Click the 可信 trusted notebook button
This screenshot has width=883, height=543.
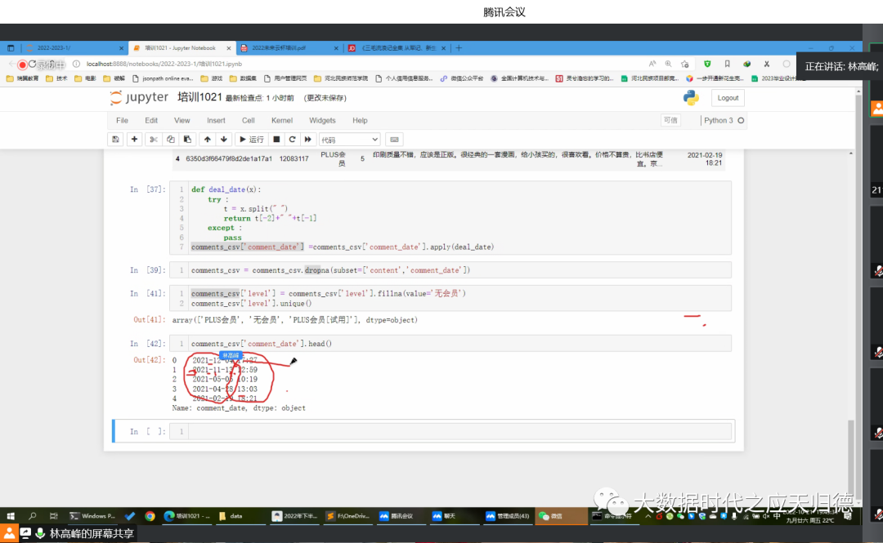(x=670, y=120)
